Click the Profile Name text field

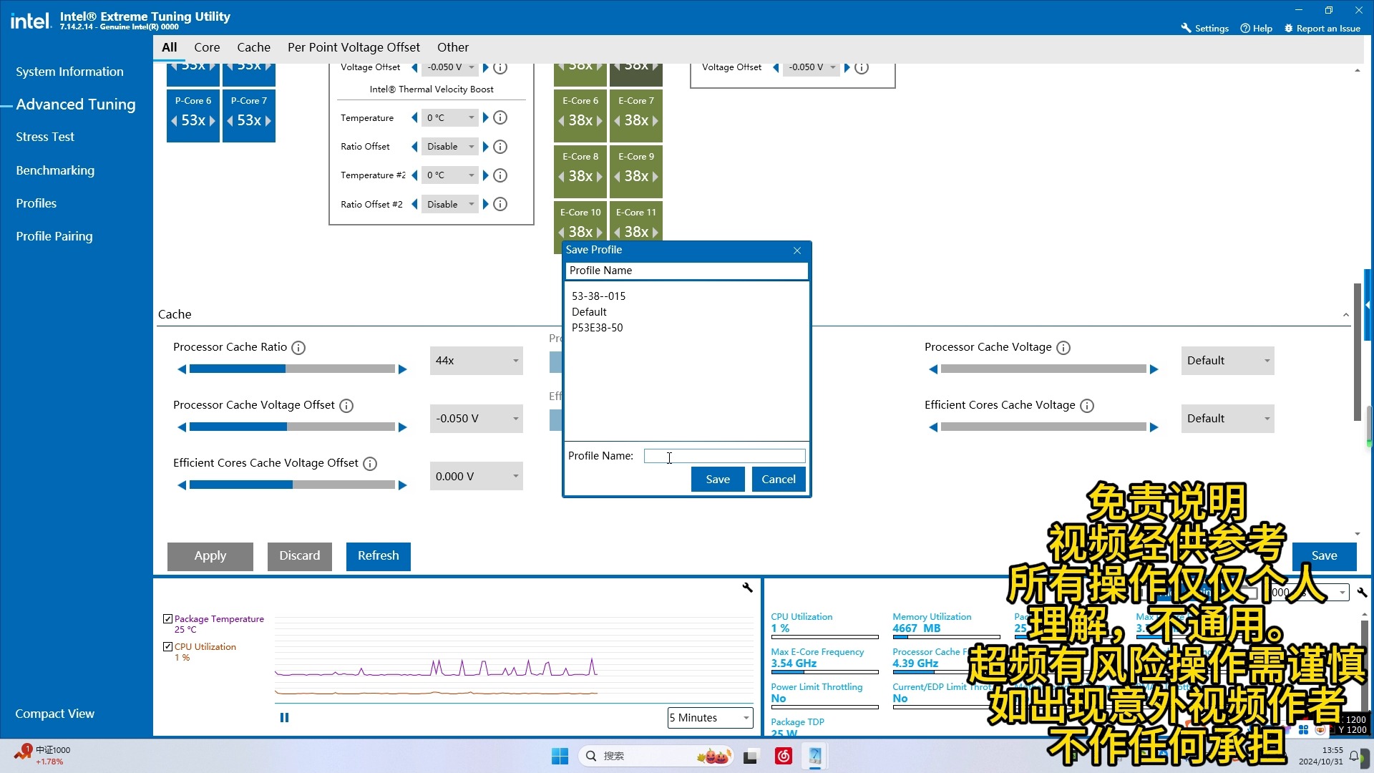[x=724, y=457]
